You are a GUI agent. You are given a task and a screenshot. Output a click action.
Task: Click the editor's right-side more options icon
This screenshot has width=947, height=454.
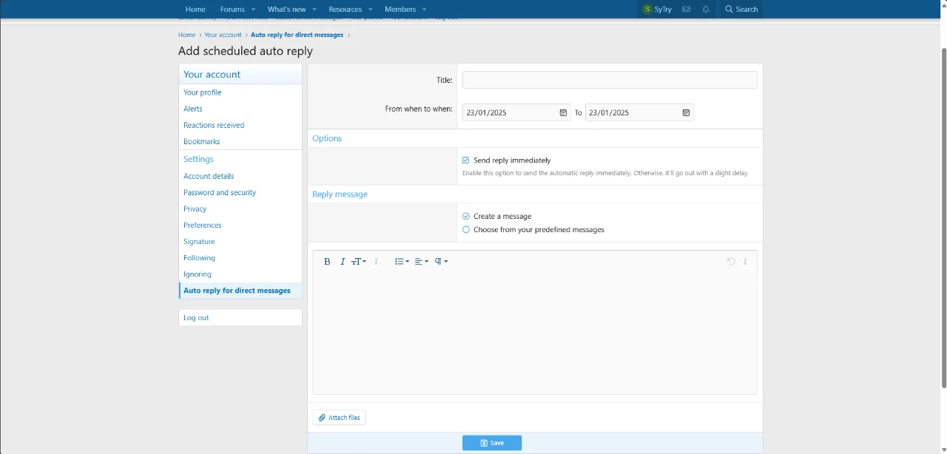(745, 262)
